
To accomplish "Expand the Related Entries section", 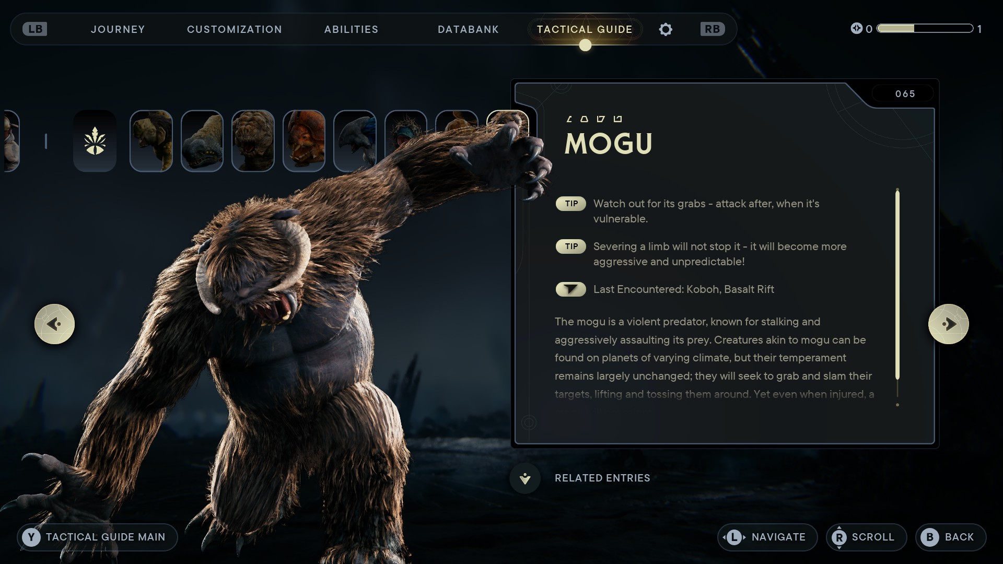I will tap(602, 478).
